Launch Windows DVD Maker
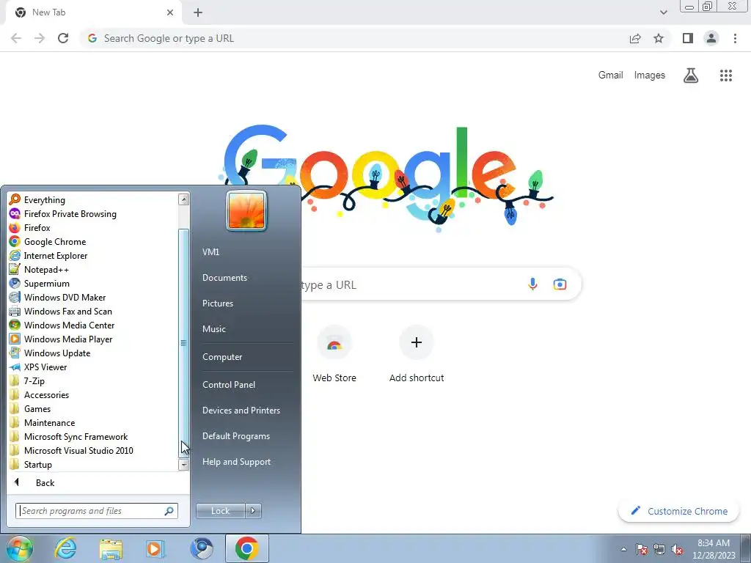This screenshot has height=563, width=751. (57, 297)
